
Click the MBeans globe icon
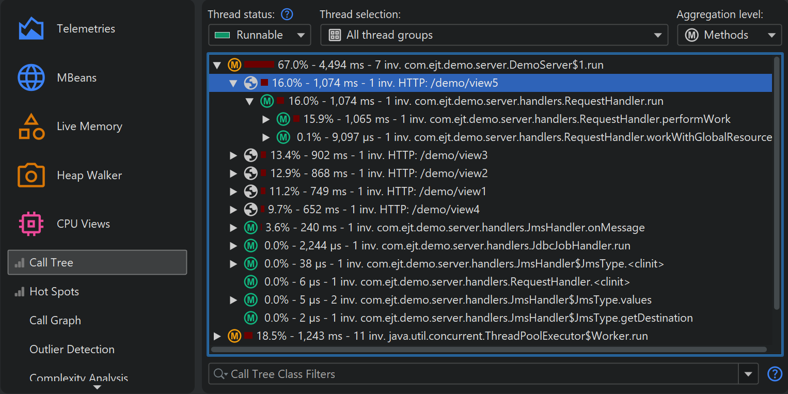(x=31, y=78)
